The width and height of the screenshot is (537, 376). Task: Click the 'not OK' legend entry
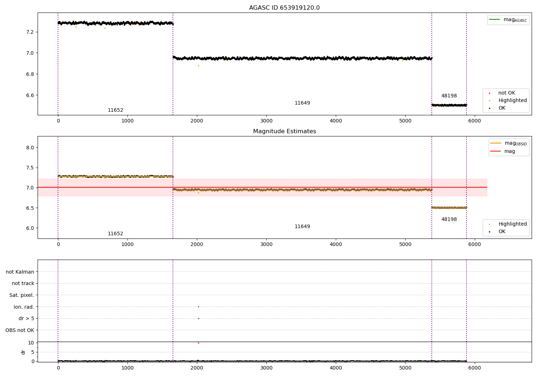click(x=507, y=93)
